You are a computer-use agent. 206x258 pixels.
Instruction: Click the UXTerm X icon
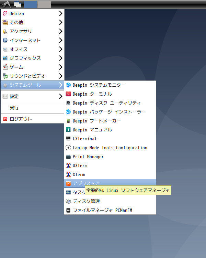click(x=68, y=165)
